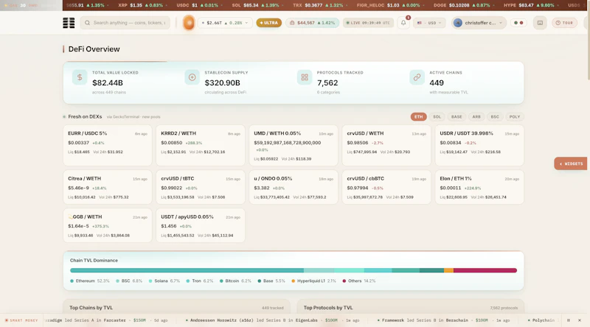The width and height of the screenshot is (590, 327).
Task: Click the christoffer profile avatar
Action: (457, 23)
